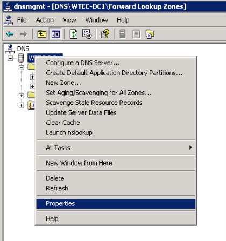Click the Forward arrow toolbar icon
Image resolution: width=226 pixels, height=241 pixels.
click(x=23, y=34)
